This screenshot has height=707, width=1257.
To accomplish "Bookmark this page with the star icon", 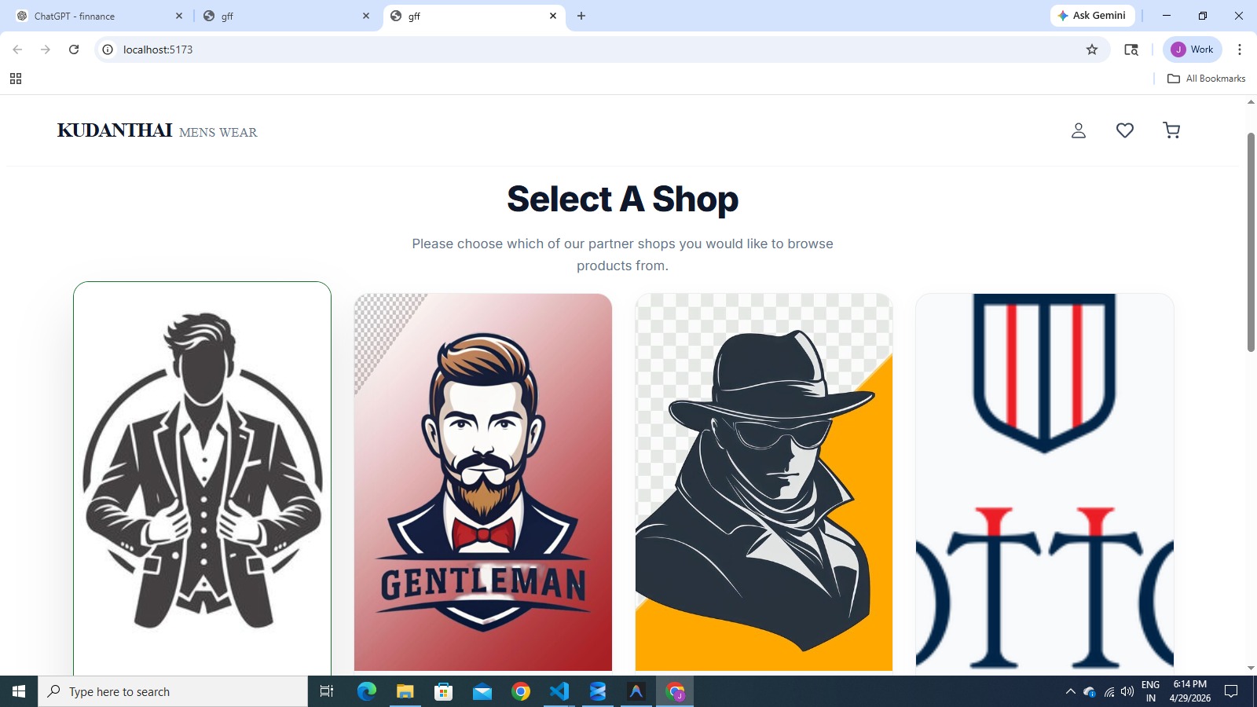I will 1092,49.
